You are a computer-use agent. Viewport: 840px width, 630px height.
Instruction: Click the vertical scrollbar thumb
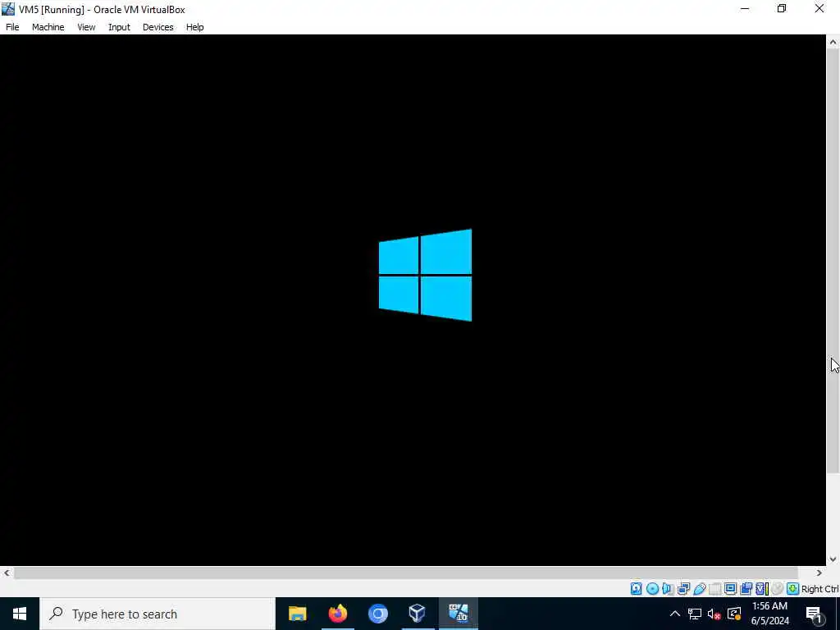(833, 262)
